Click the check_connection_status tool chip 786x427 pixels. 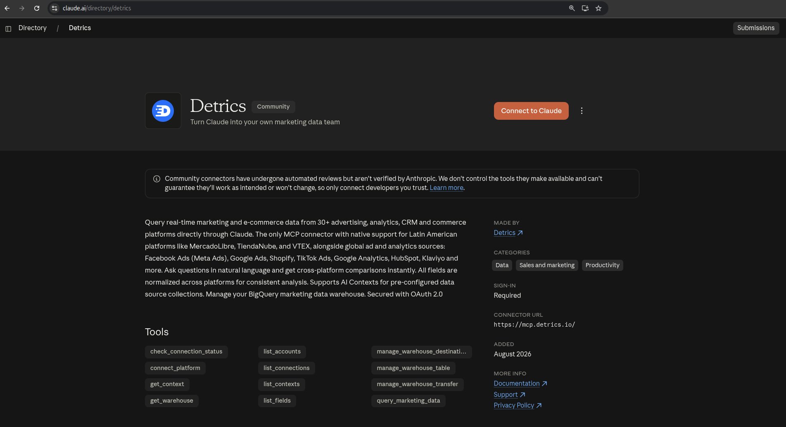[186, 352]
